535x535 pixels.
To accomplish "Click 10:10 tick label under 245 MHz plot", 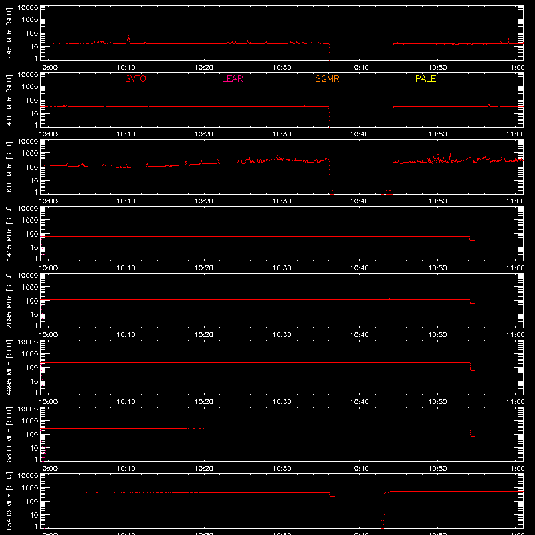I will click(x=126, y=68).
